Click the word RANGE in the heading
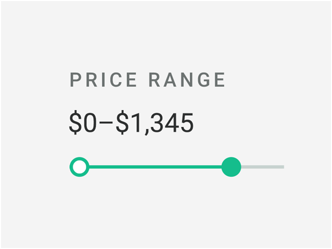The width and height of the screenshot is (332, 249). pos(187,80)
